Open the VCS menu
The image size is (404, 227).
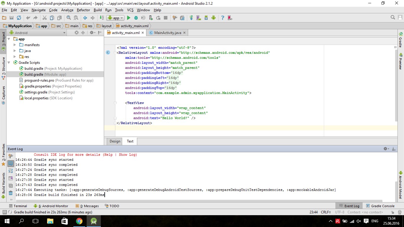click(130, 10)
